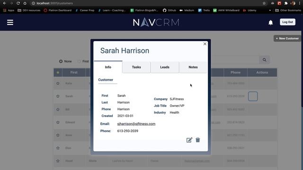Click the delete customer trash icon
The height and width of the screenshot is (170, 303).
(x=198, y=140)
